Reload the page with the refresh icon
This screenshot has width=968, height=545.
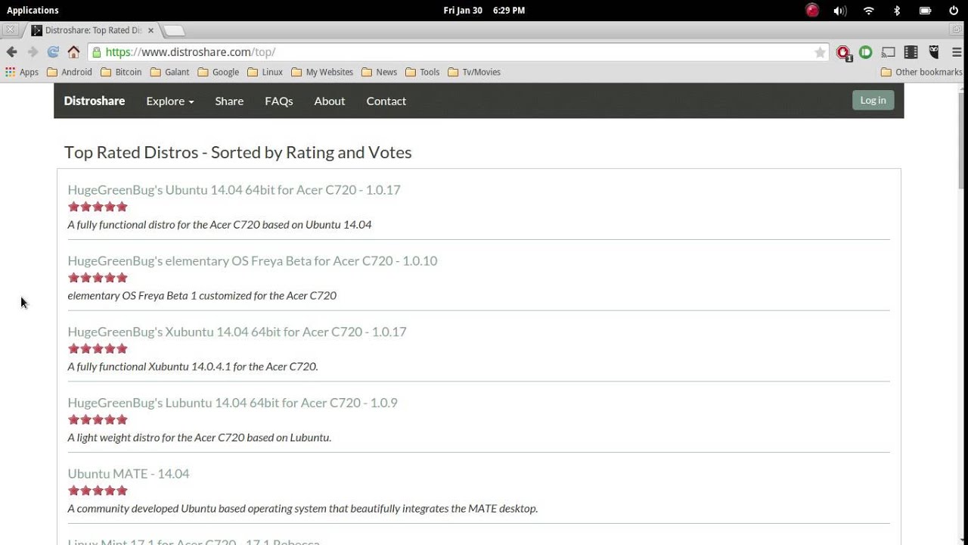53,52
